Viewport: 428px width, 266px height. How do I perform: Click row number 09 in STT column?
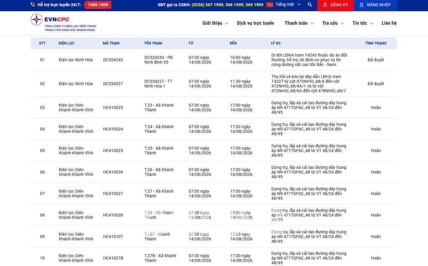click(42, 236)
